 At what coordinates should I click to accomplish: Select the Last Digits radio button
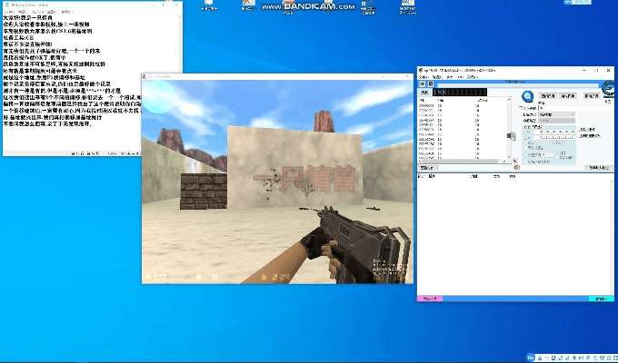click(x=557, y=158)
